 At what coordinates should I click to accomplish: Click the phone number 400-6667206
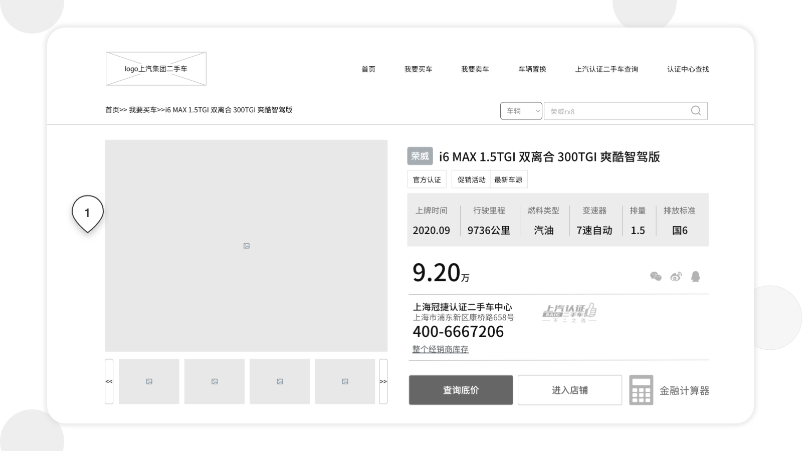click(458, 332)
